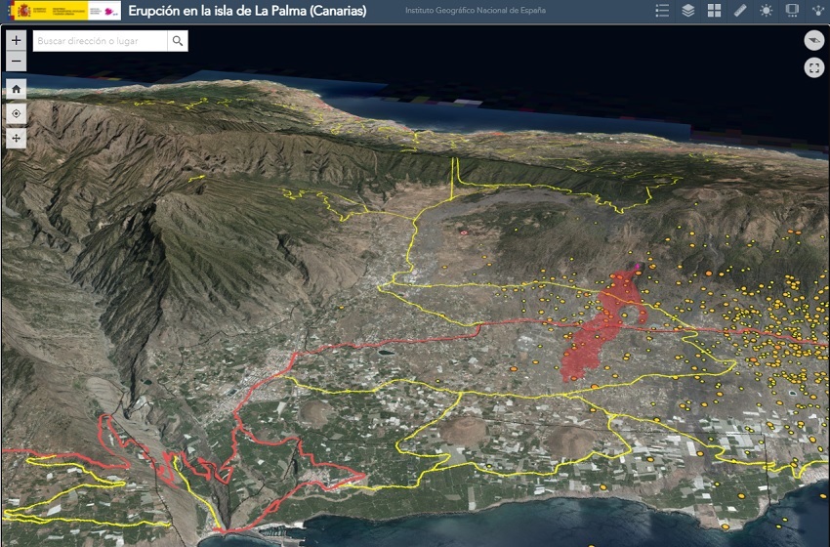830x547 pixels.
Task: Open the share map widget
Action: click(x=816, y=11)
